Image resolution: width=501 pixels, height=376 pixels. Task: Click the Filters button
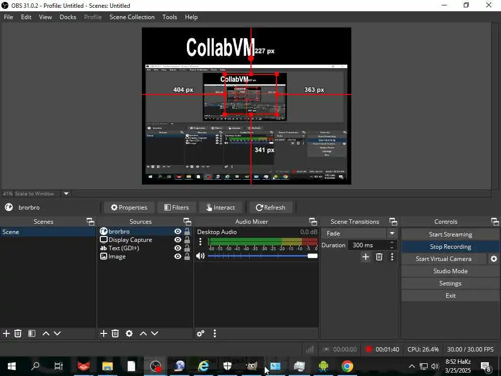click(x=177, y=208)
